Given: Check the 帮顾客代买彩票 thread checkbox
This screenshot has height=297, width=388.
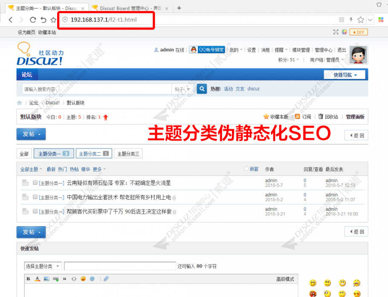Looking at the screenshot, I should tap(35, 211).
